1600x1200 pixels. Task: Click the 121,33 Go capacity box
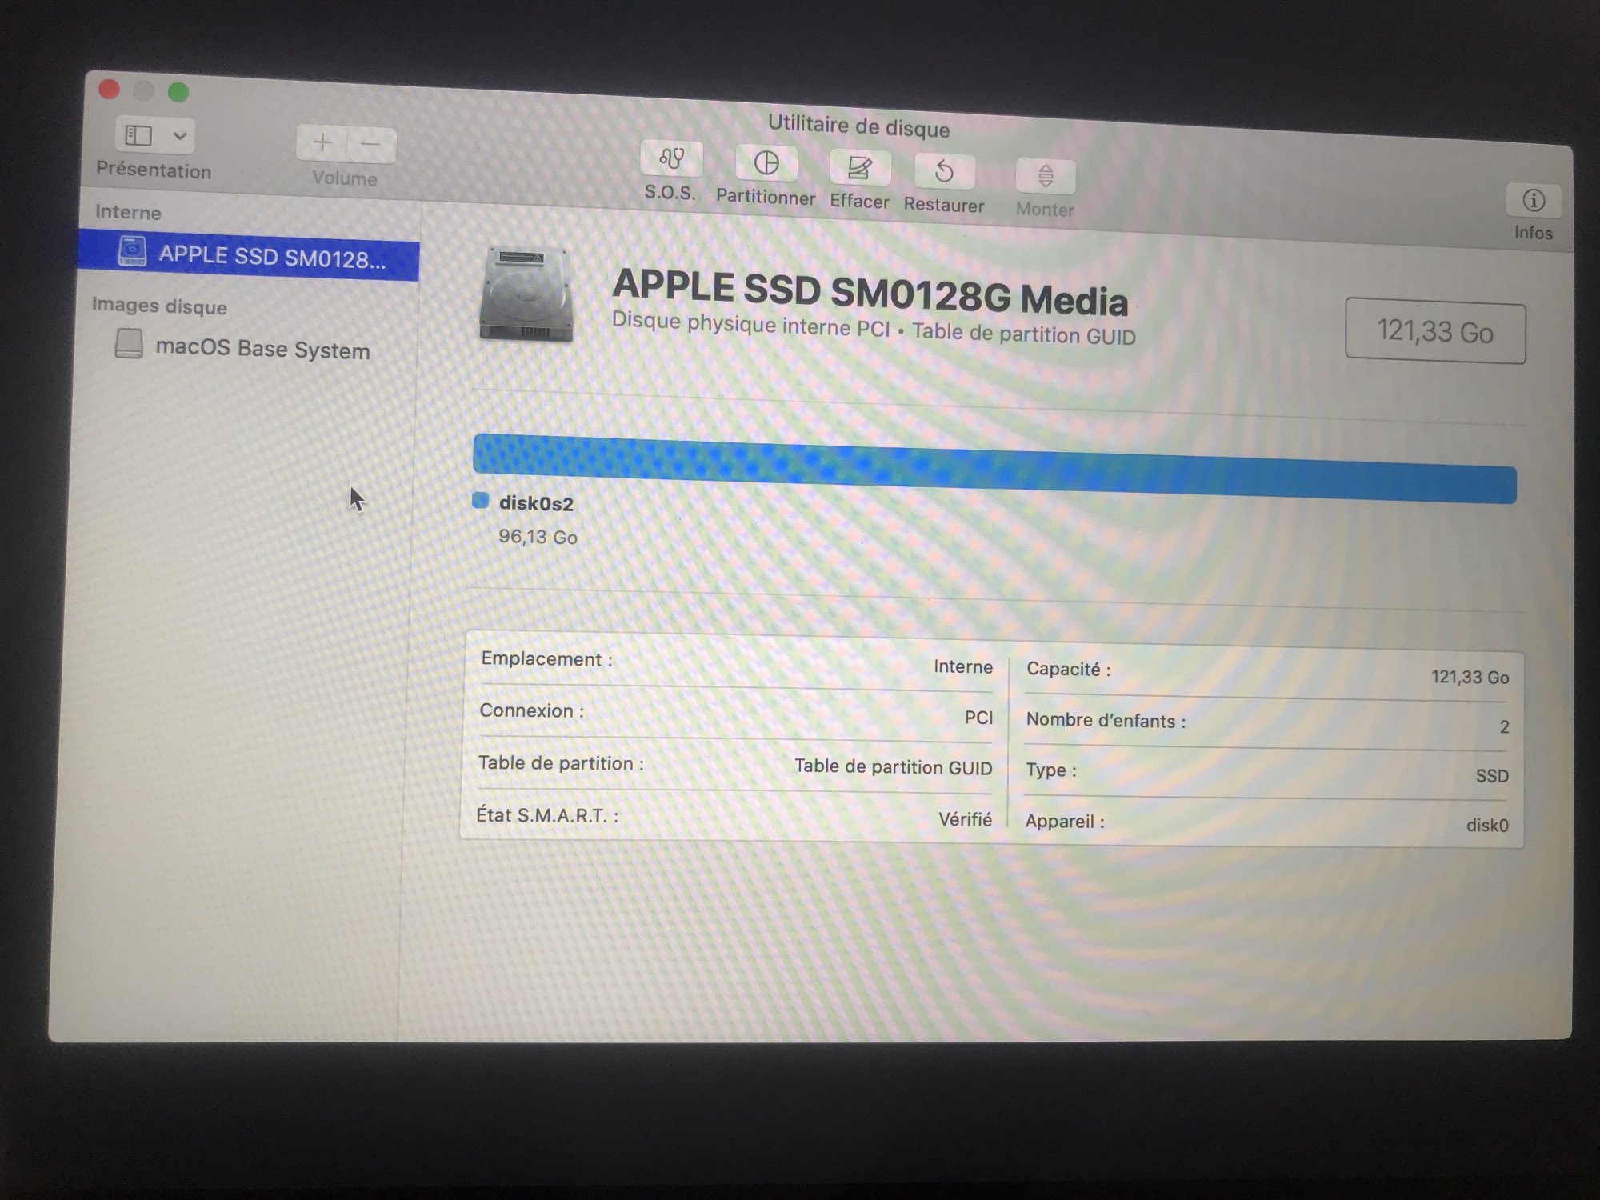point(1435,330)
